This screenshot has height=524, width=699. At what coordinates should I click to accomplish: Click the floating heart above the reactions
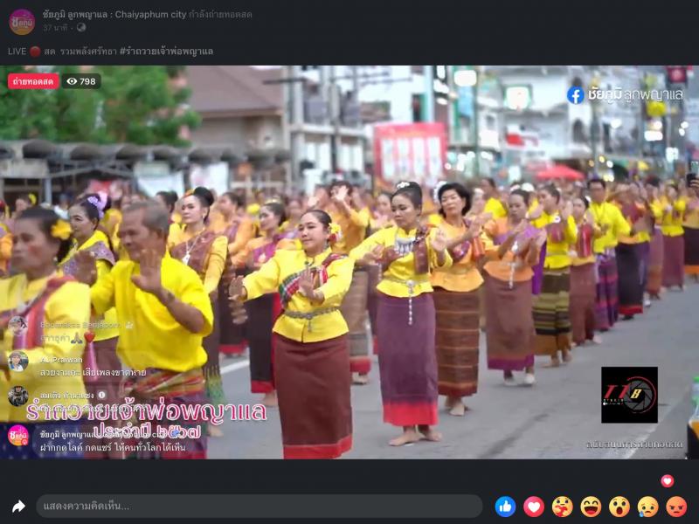(x=668, y=480)
